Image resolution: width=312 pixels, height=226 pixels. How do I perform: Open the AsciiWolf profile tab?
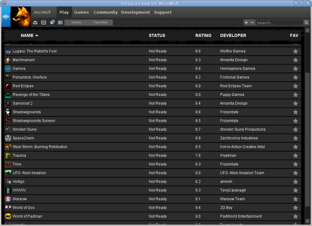pyautogui.click(x=42, y=12)
